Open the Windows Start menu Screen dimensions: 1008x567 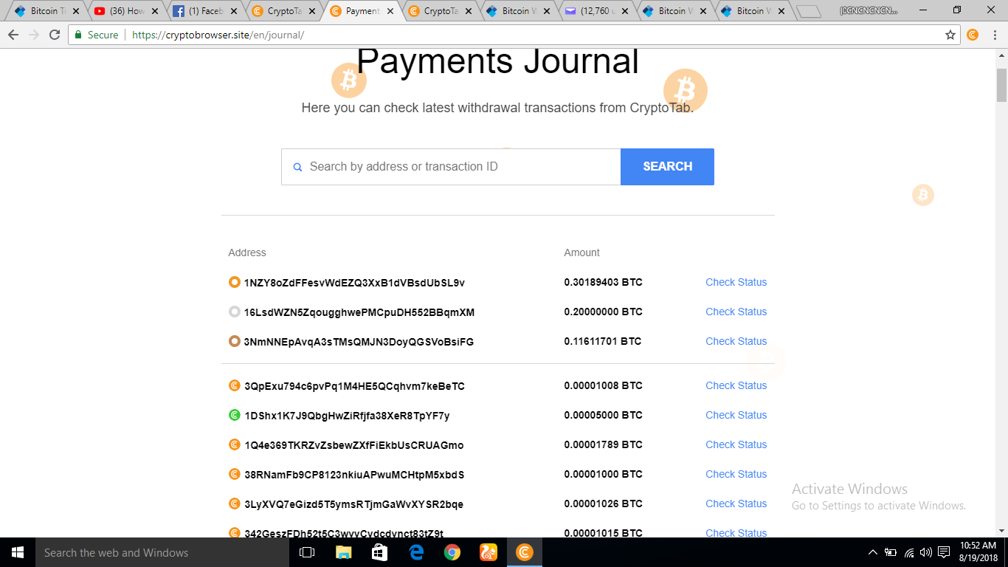(18, 552)
